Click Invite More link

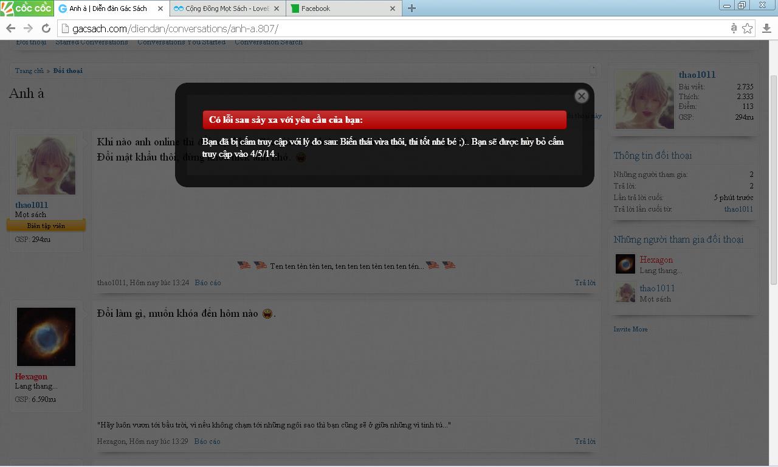pos(630,329)
